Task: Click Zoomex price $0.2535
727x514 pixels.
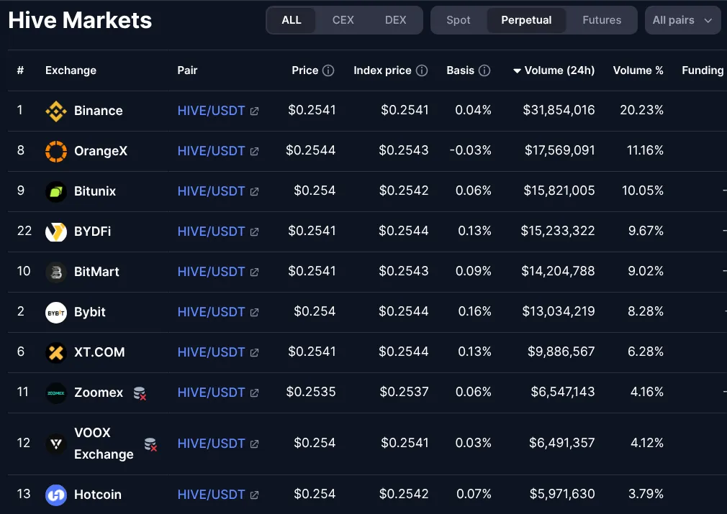Action: click(311, 393)
